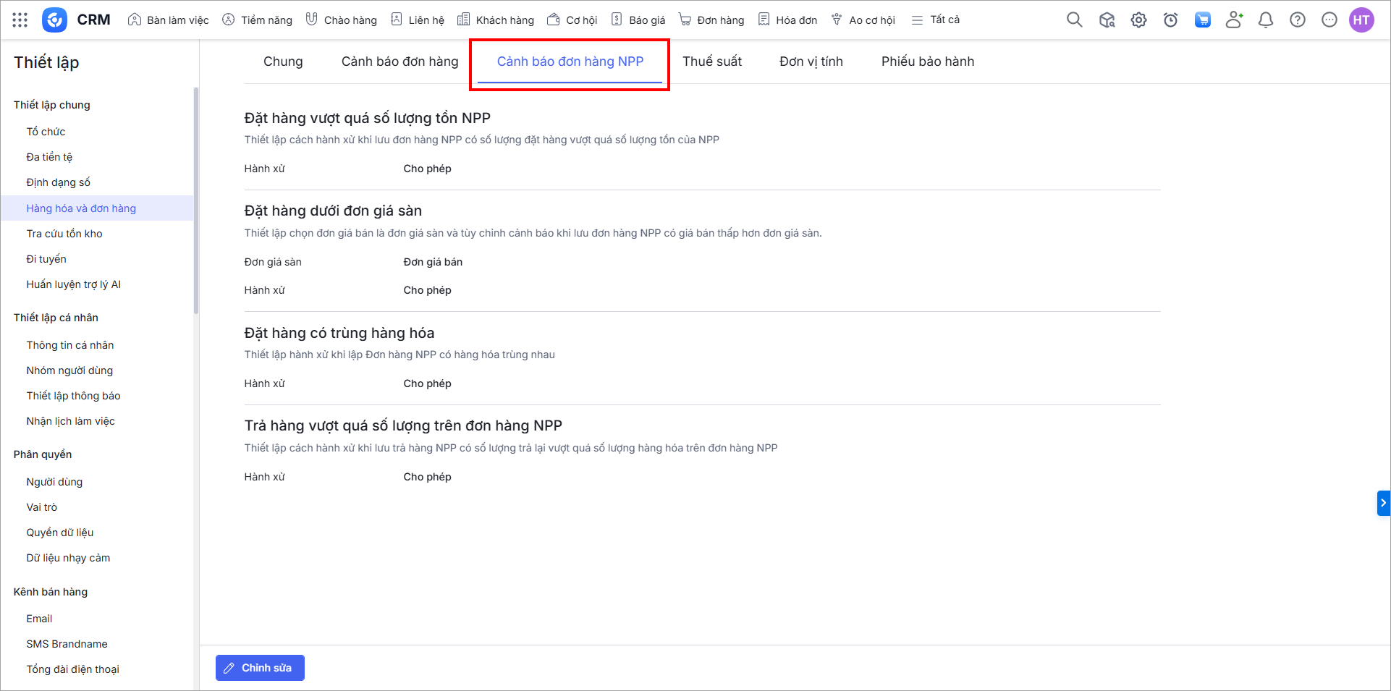Expand the right side panel arrow
Screen dimensions: 1391x691
(1383, 503)
